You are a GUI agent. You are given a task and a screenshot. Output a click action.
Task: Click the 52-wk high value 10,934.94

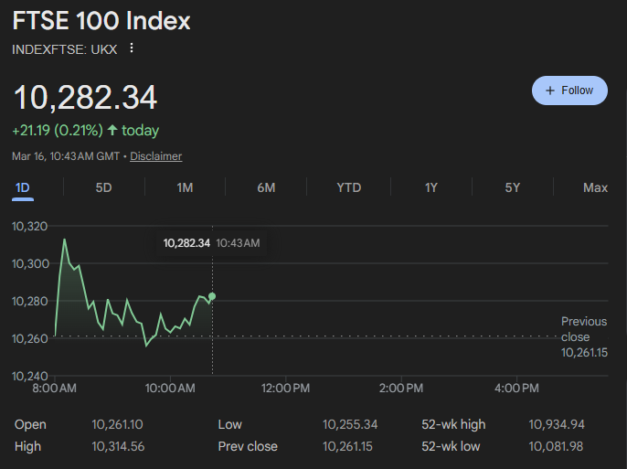coord(556,424)
